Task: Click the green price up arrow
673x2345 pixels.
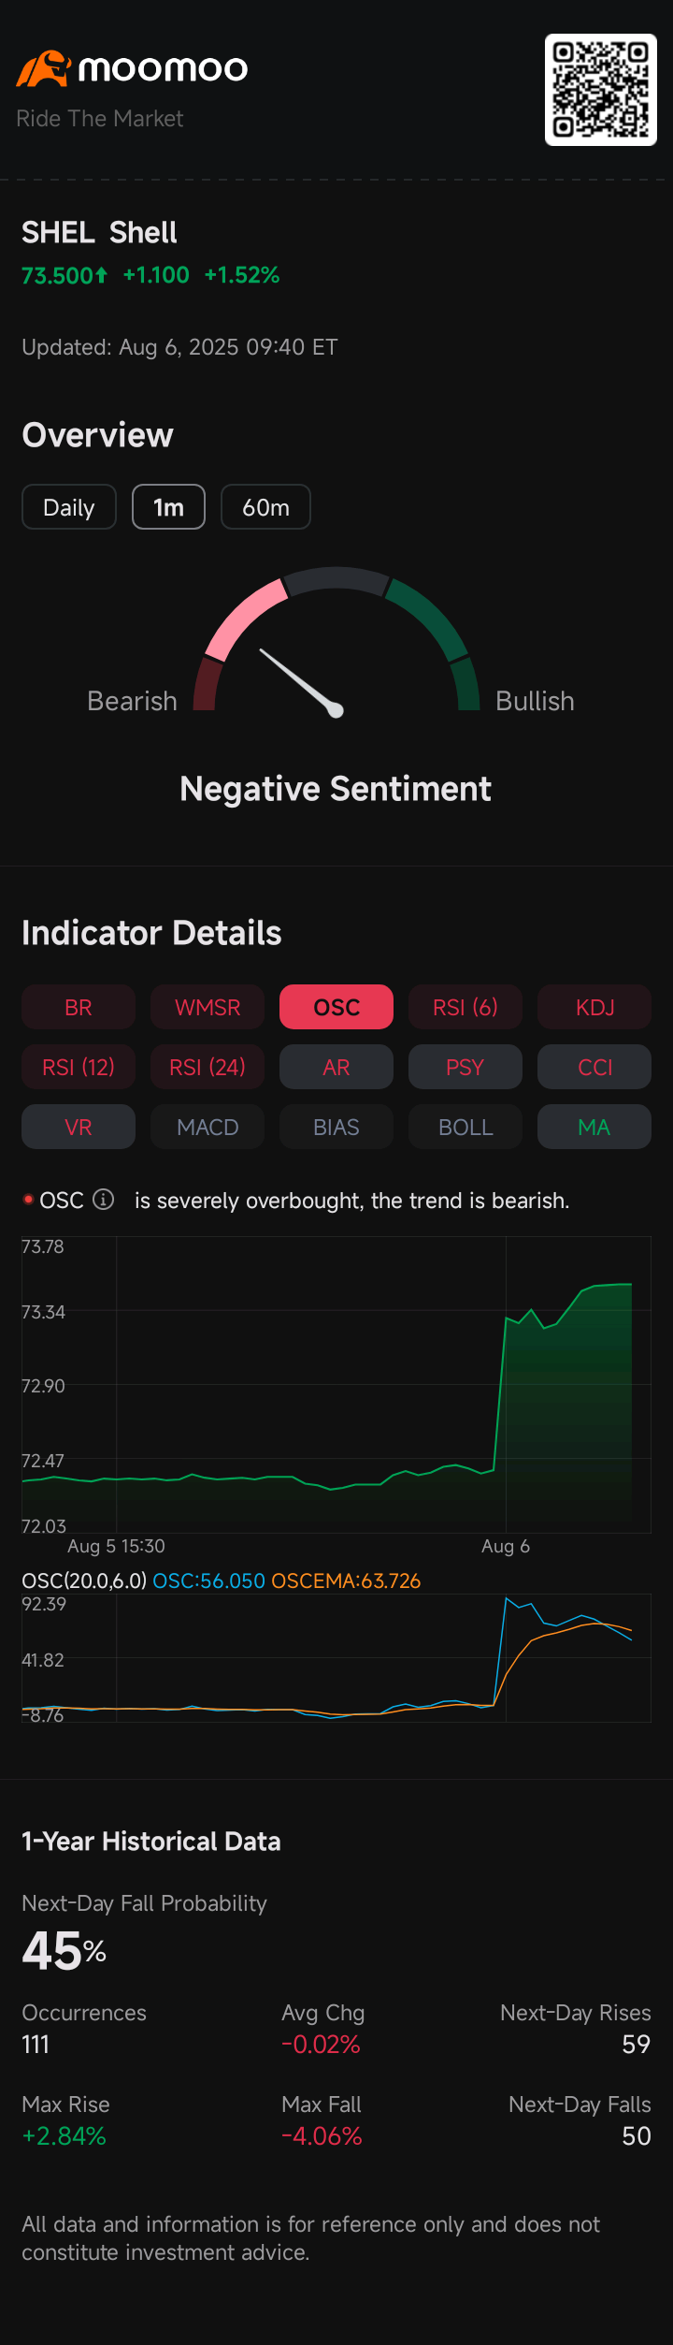Action: tap(101, 275)
